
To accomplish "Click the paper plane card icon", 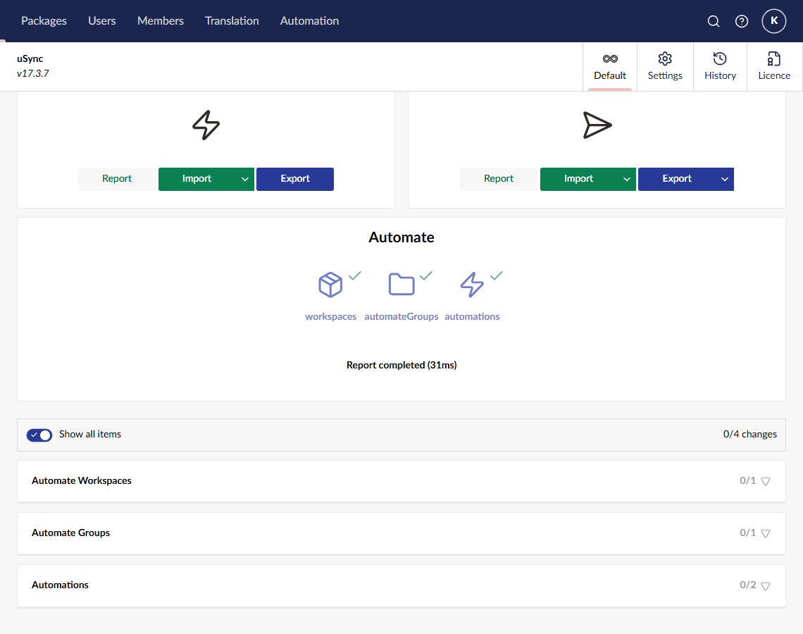I will (x=597, y=125).
